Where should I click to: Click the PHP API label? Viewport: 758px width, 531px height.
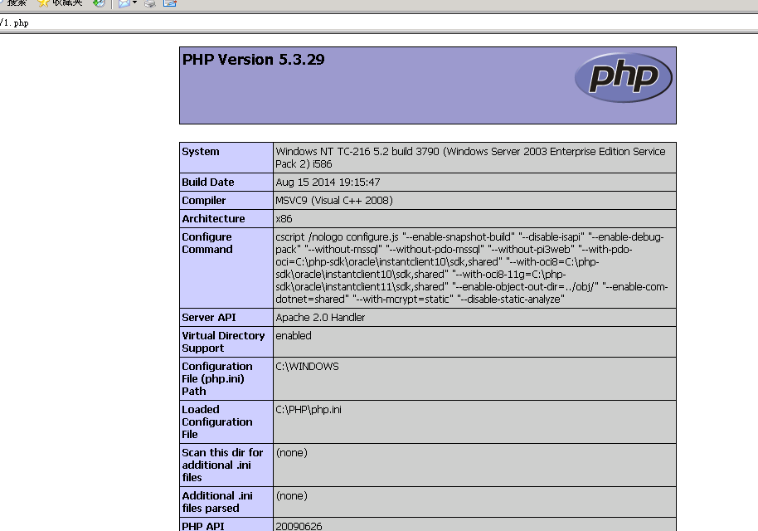pyautogui.click(x=203, y=526)
